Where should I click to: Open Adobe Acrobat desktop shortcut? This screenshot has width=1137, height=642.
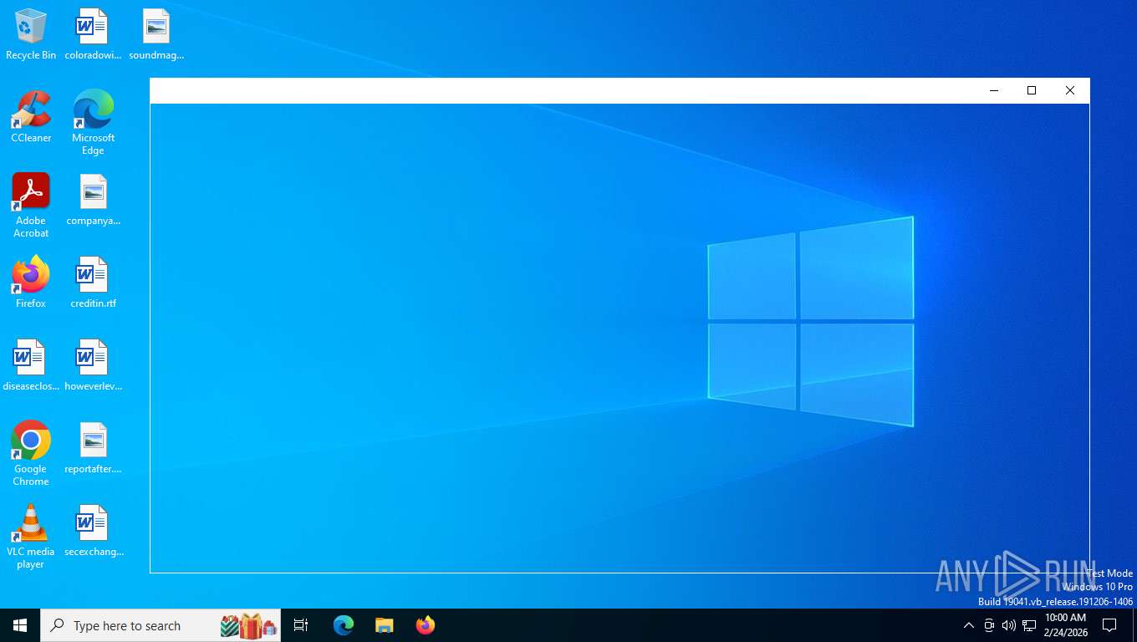point(31,206)
